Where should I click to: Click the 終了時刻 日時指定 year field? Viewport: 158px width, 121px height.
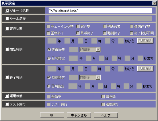[73, 86]
